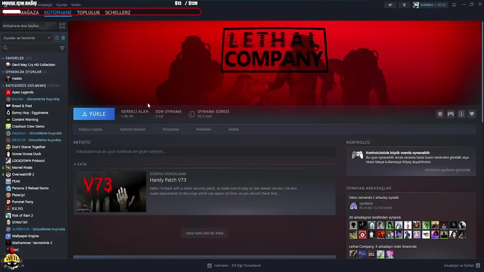Screen dimensions: 484x272
Task: Open the Oyunlar menu
Action: [62, 5]
